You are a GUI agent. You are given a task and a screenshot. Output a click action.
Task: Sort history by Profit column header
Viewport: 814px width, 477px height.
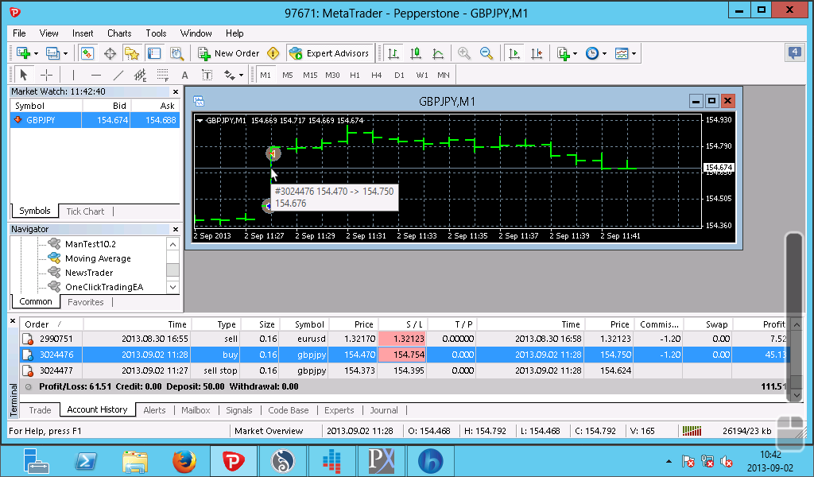(x=762, y=324)
